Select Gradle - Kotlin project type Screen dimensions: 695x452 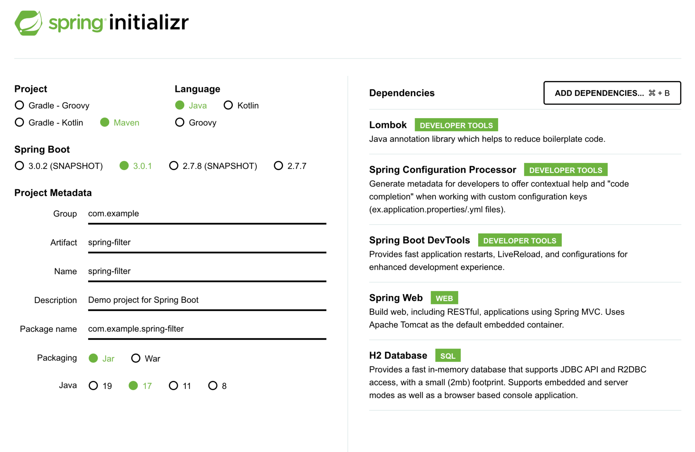(20, 122)
